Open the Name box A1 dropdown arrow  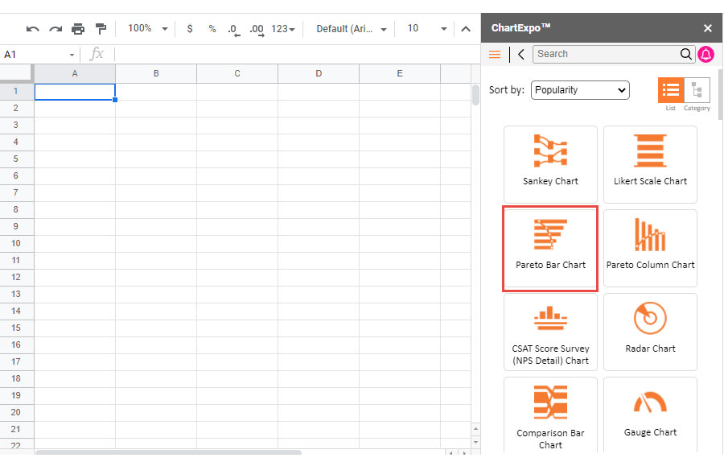(x=72, y=55)
